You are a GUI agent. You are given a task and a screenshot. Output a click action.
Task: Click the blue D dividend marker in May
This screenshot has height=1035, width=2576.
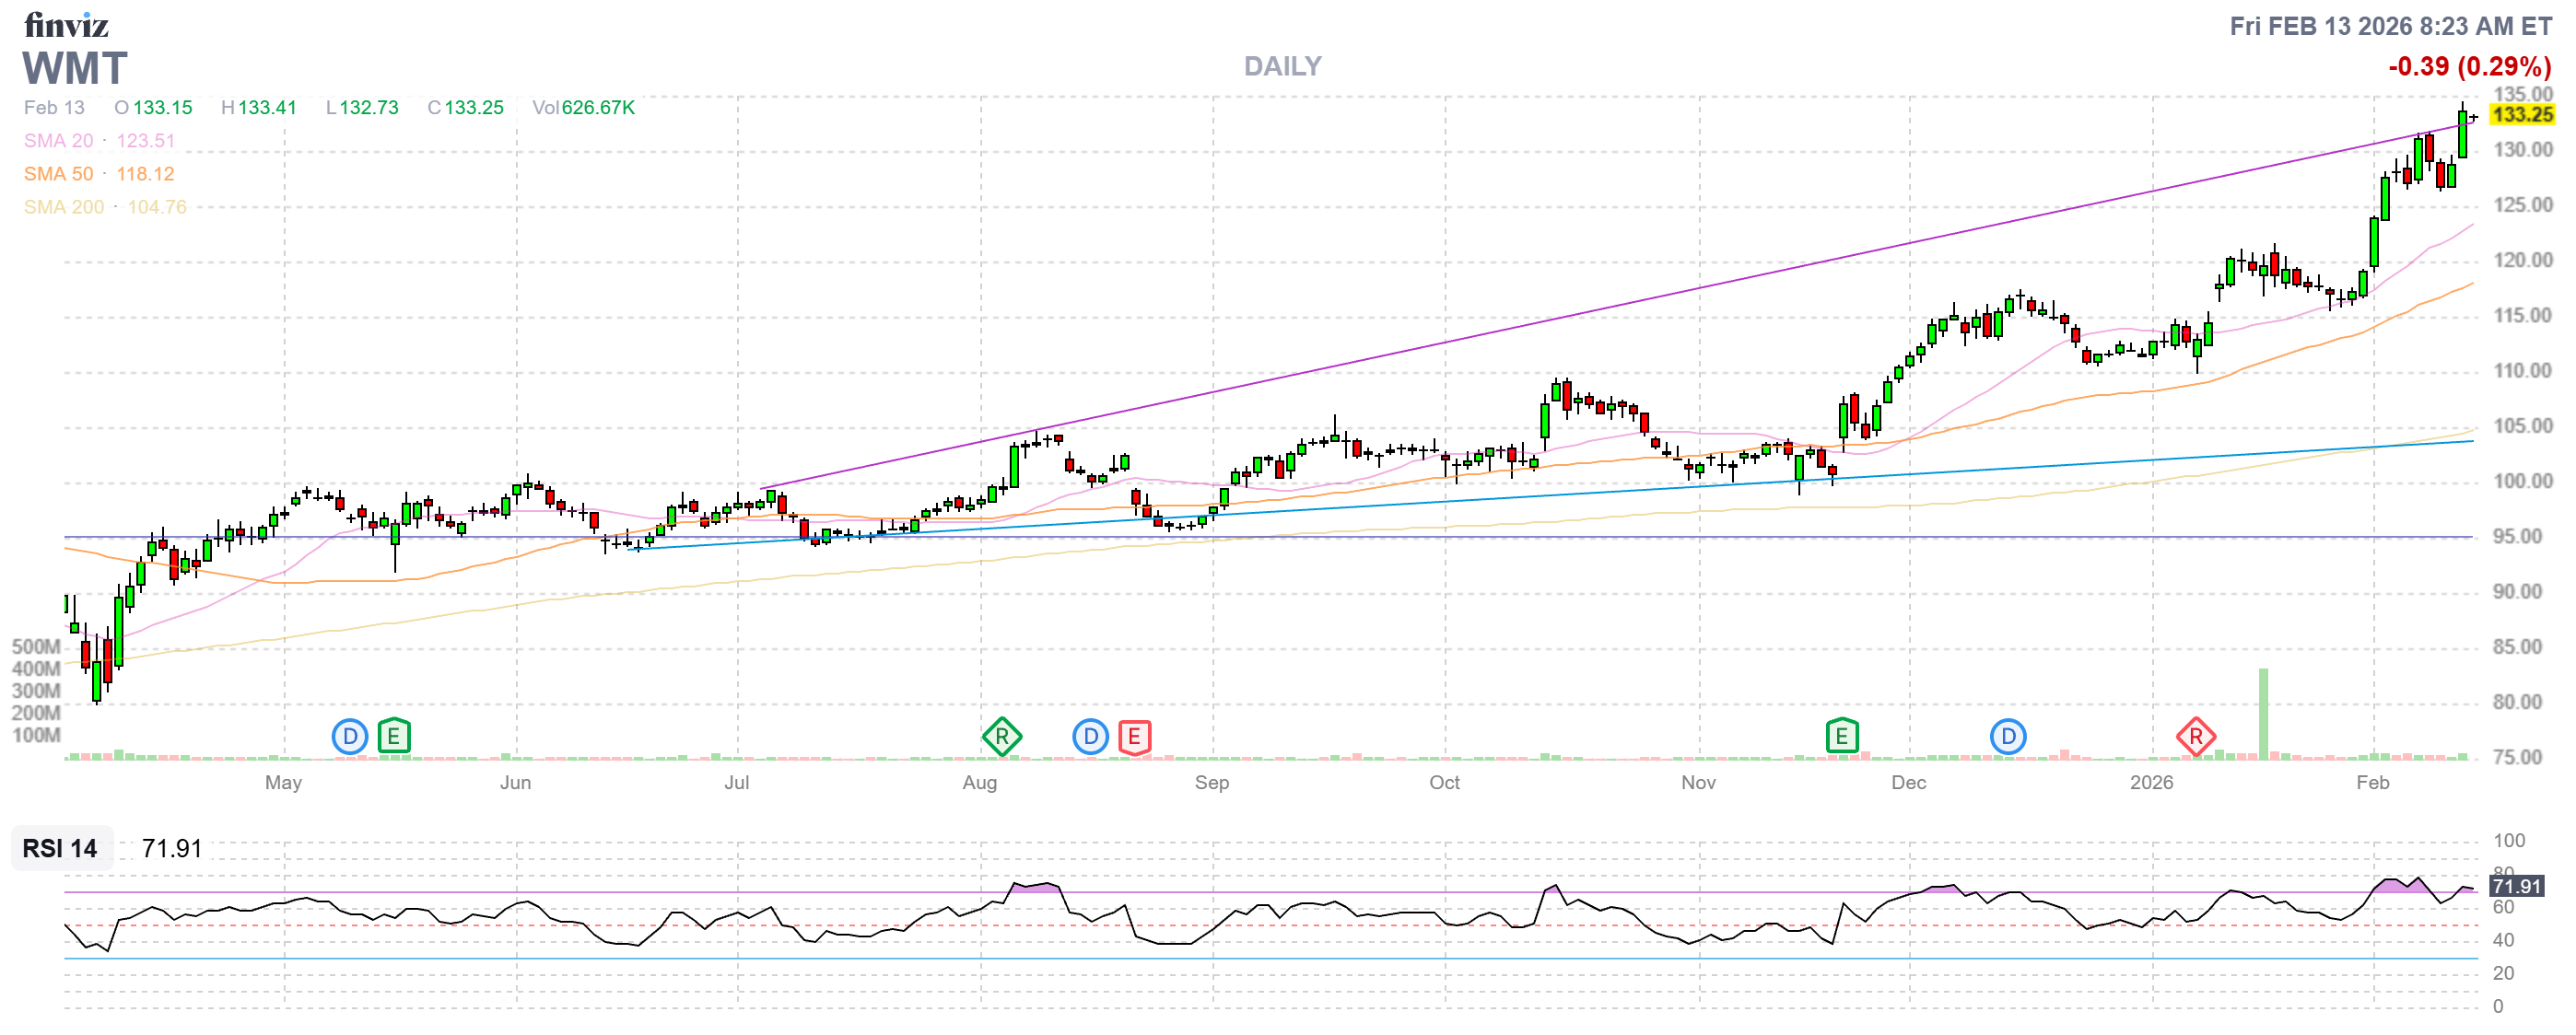coord(349,738)
